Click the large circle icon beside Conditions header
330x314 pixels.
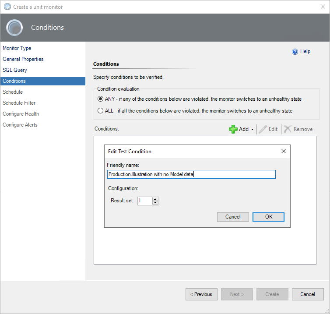[14, 28]
